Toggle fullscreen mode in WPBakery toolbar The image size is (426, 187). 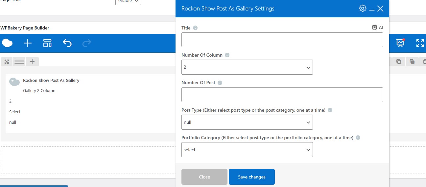pyautogui.click(x=420, y=43)
